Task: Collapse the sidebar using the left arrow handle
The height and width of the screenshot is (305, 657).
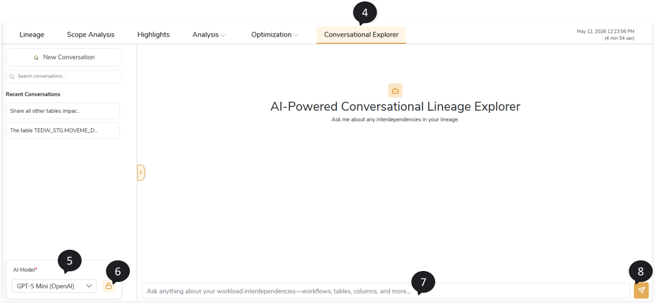Action: pyautogui.click(x=141, y=172)
